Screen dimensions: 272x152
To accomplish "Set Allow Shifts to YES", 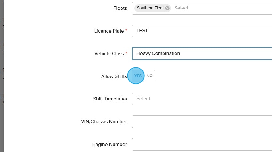I will (138, 76).
